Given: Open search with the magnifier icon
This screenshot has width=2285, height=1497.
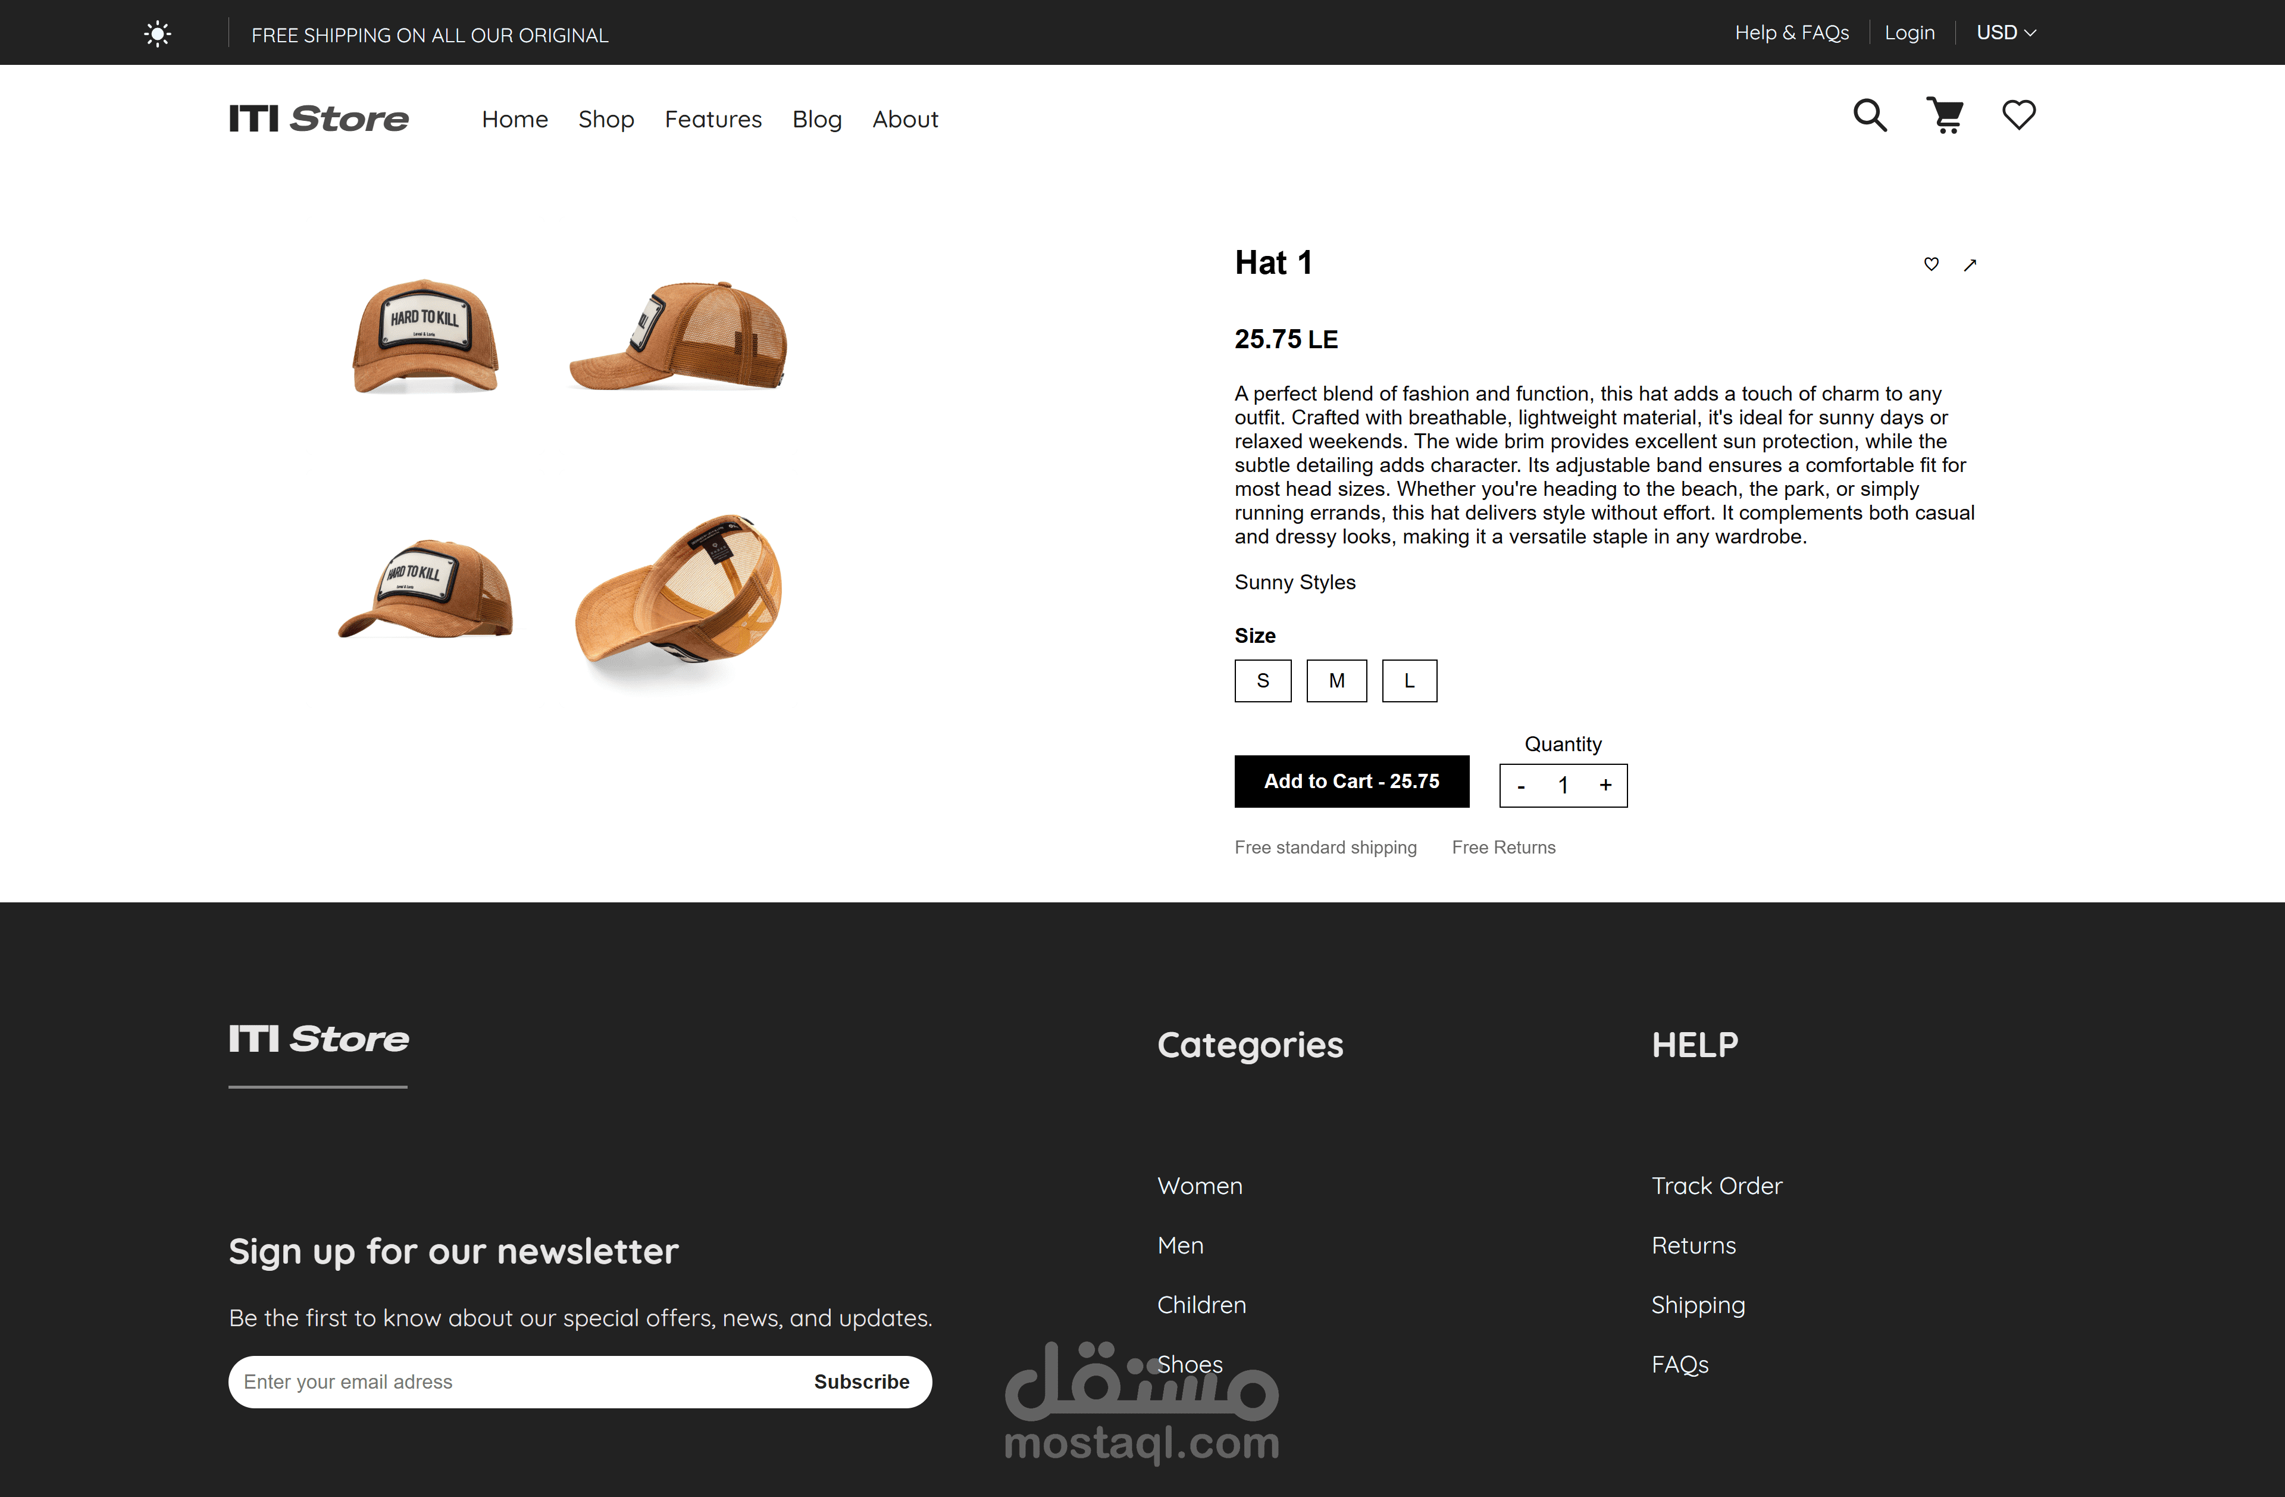Looking at the screenshot, I should (x=1869, y=115).
